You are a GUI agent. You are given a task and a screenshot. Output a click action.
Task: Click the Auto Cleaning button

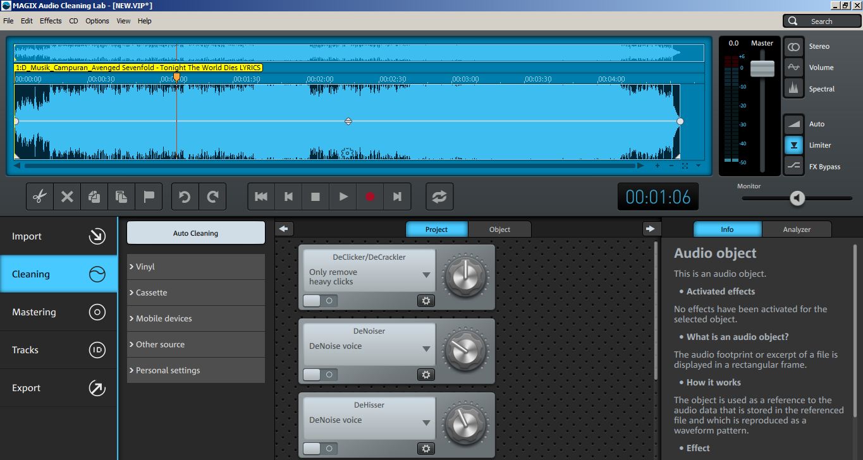click(x=196, y=233)
